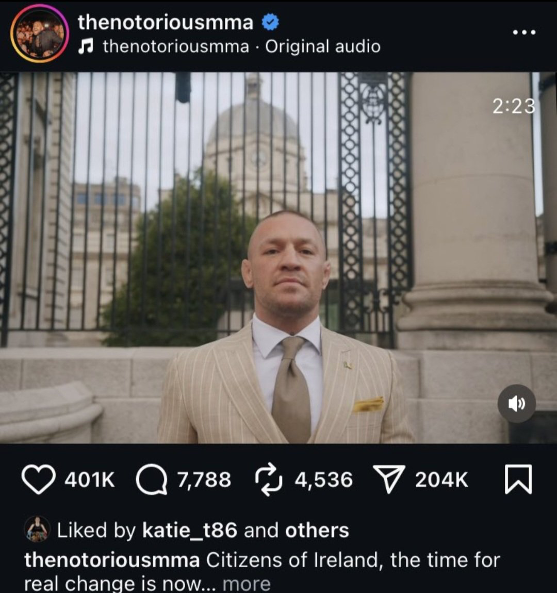Open the three-dot options menu

coord(525,32)
